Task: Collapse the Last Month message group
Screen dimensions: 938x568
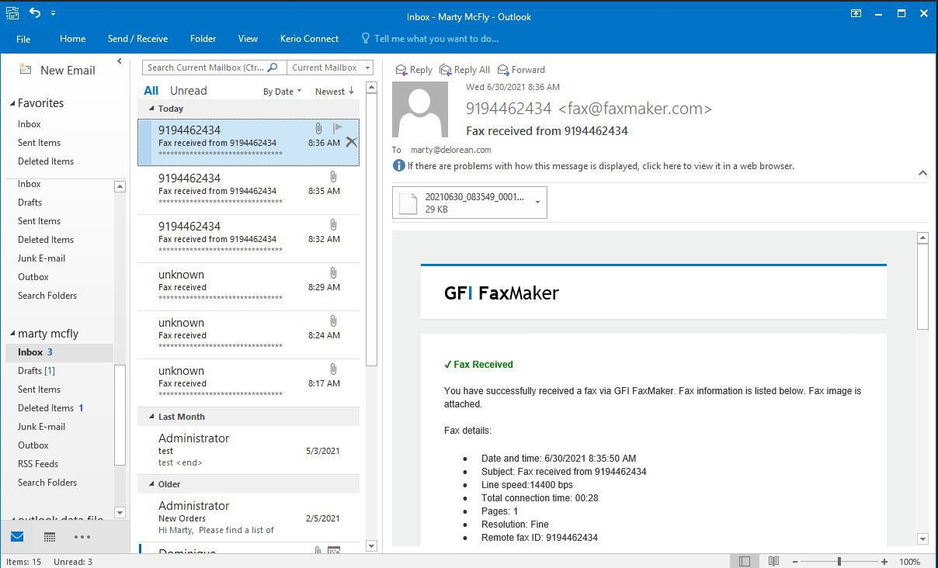Action: [151, 417]
